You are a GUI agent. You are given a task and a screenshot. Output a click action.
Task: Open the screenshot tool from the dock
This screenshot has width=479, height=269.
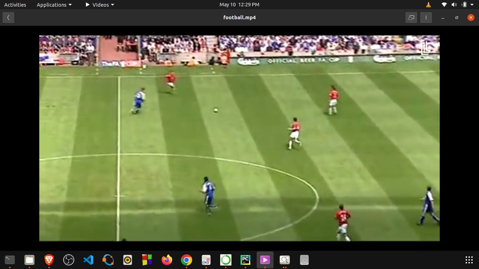(284, 260)
